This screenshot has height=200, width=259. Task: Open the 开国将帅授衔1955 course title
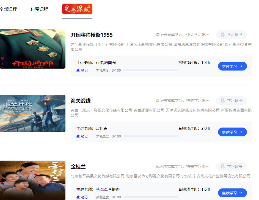(x=92, y=35)
